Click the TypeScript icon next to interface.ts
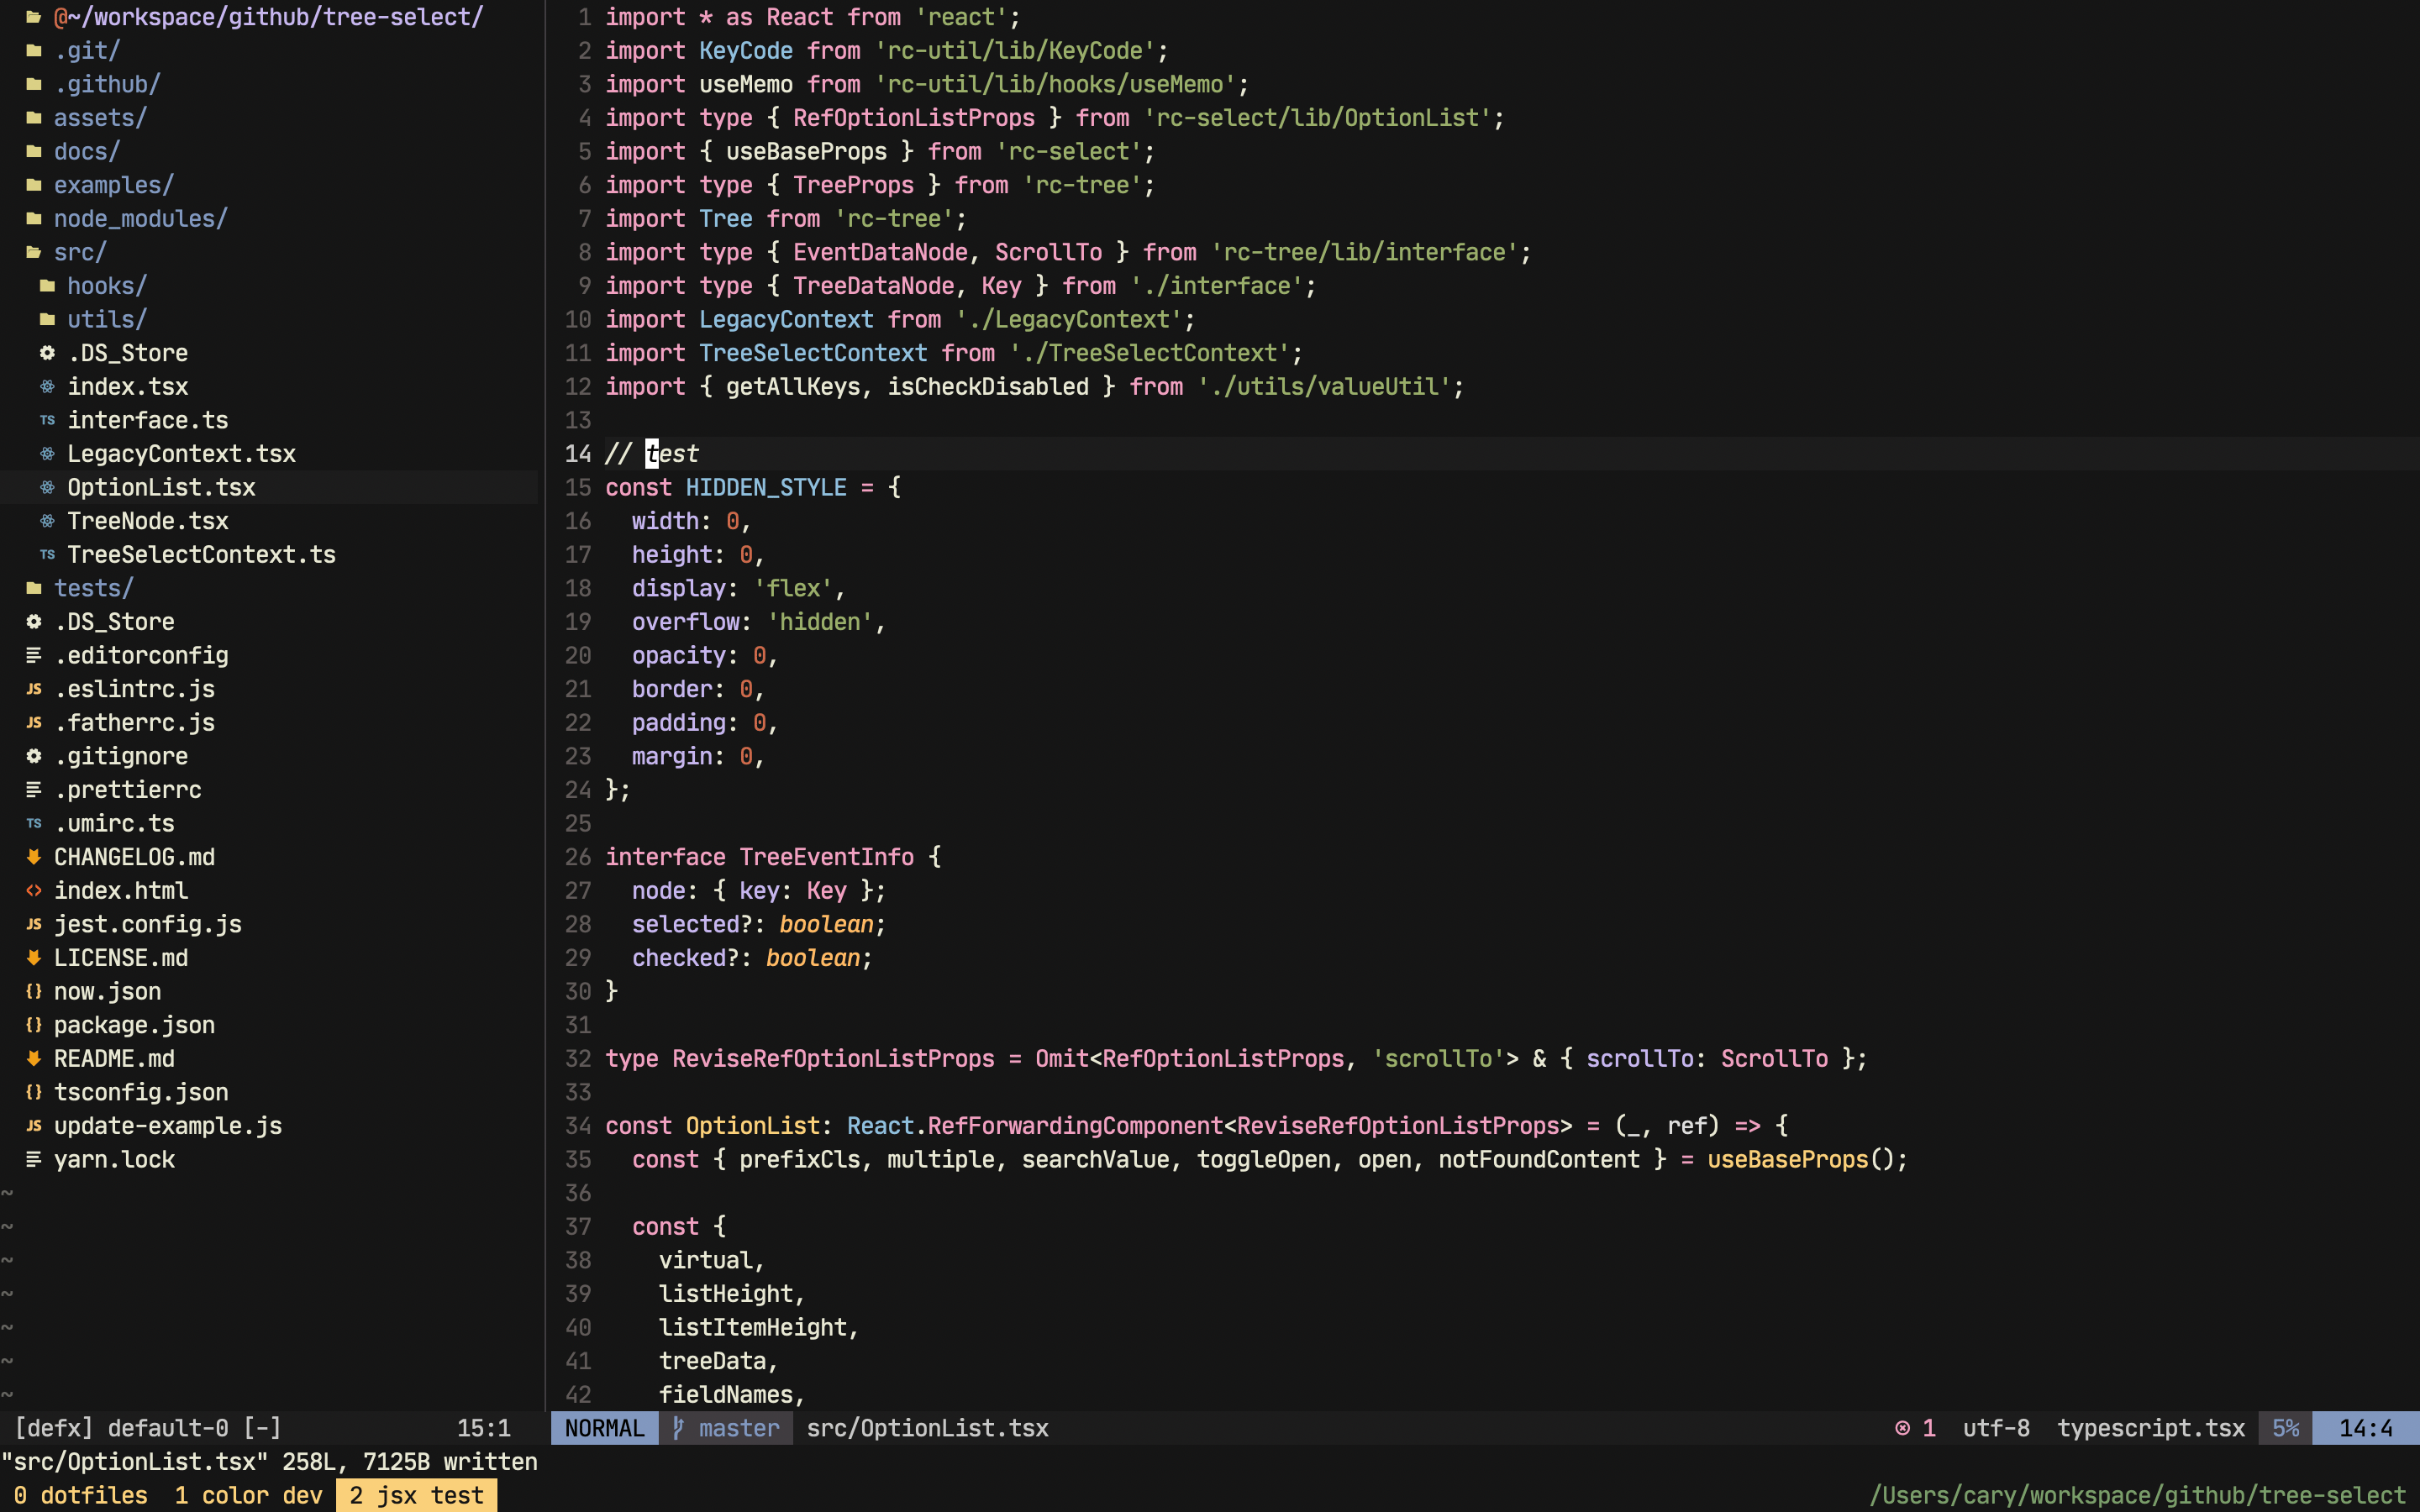Screen dimensions: 2420x1512 tap(46, 420)
